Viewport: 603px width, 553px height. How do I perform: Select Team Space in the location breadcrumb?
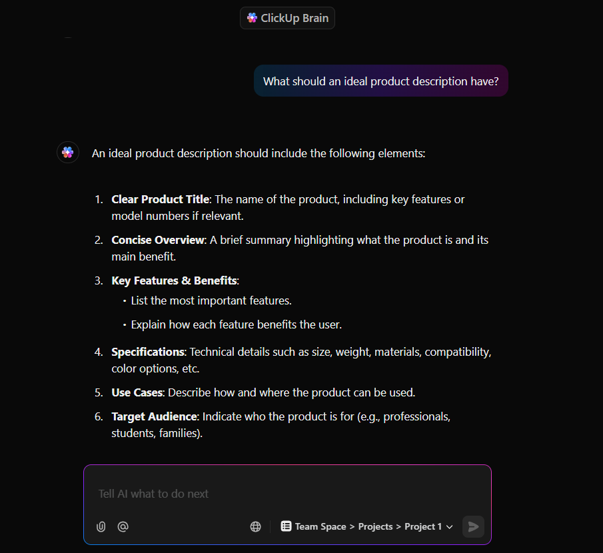(320, 526)
